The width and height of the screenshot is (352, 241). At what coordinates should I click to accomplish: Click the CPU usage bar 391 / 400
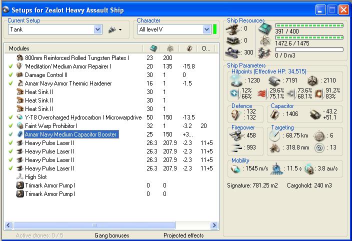pos(309,25)
